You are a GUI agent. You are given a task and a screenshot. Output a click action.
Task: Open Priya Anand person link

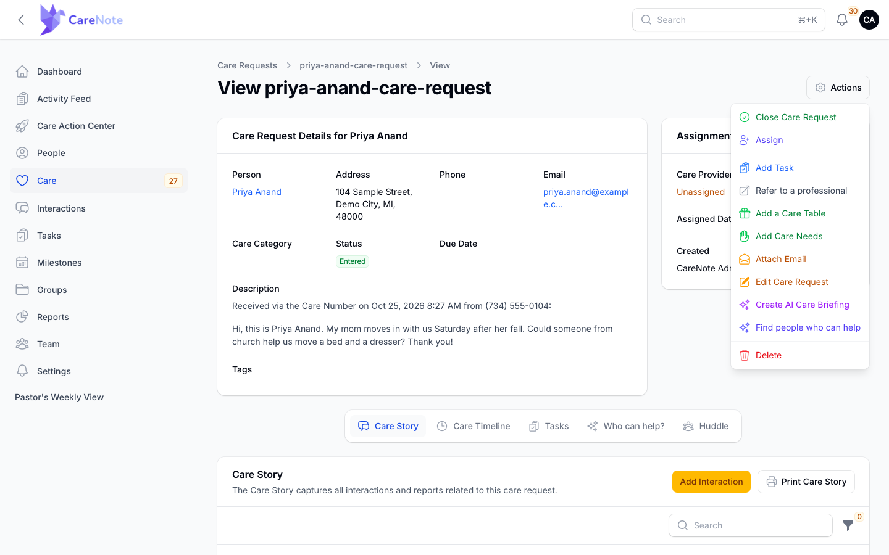coord(257,192)
